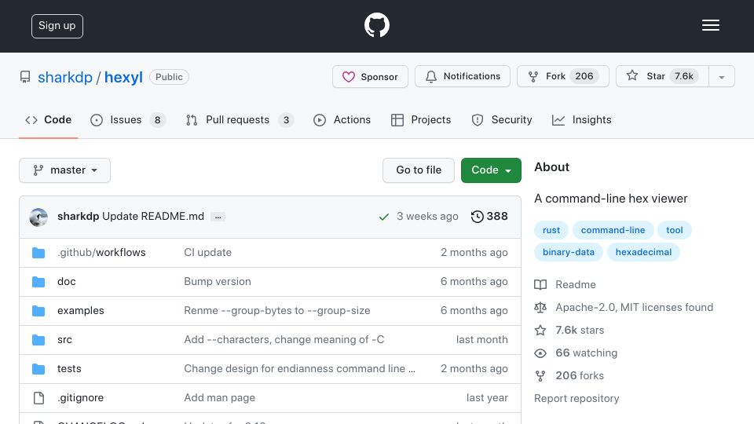Click the '3 weeks ago' commit timestamp

click(427, 217)
